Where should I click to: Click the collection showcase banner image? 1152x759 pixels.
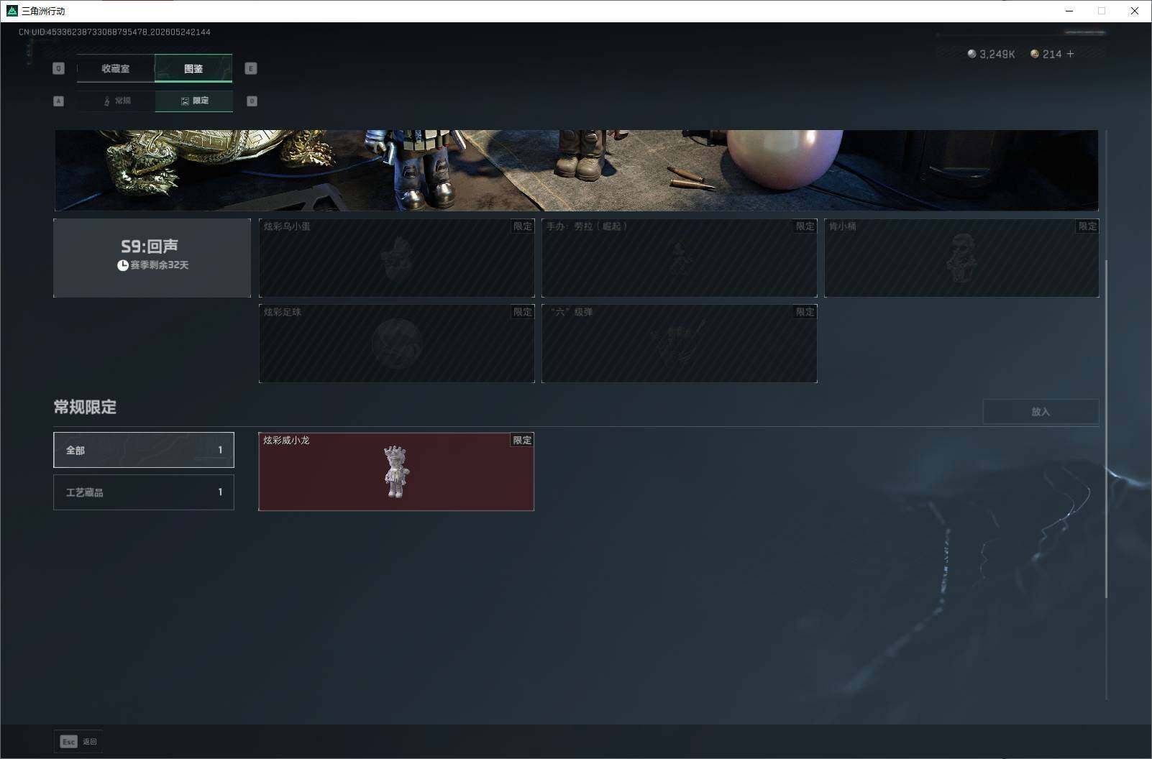(577, 170)
